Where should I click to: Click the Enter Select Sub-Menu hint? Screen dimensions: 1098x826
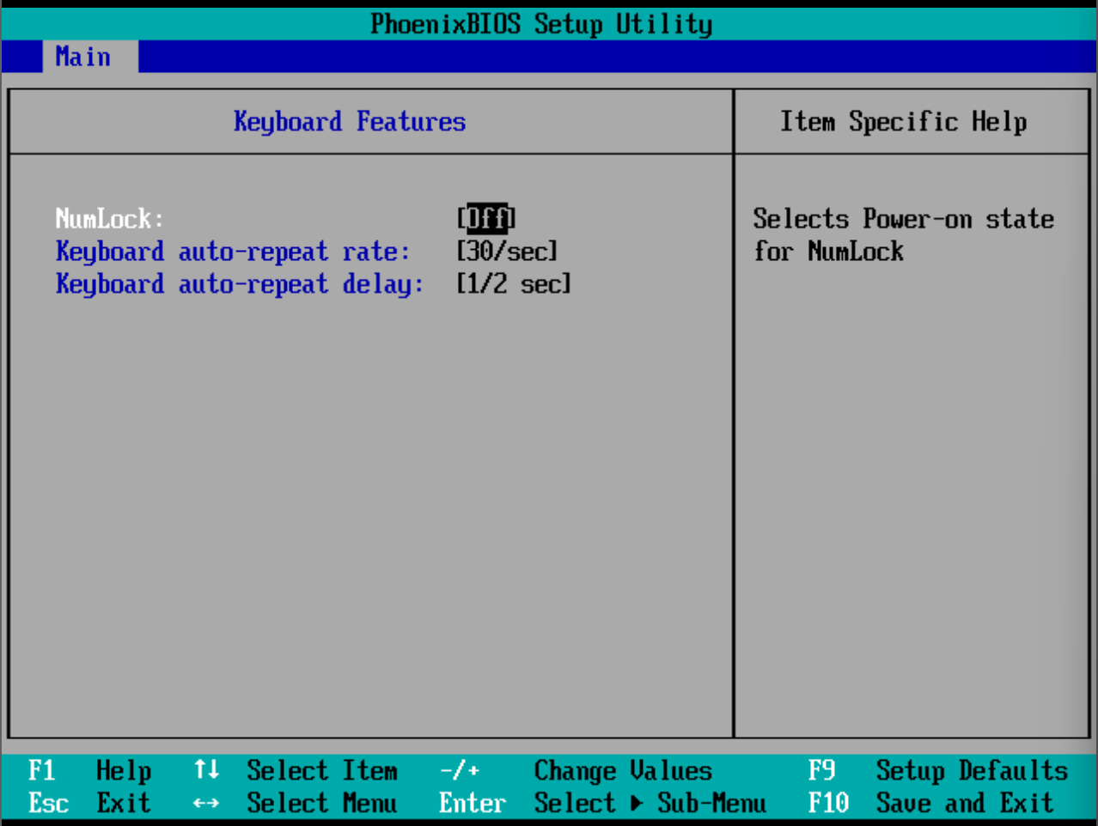click(x=602, y=804)
